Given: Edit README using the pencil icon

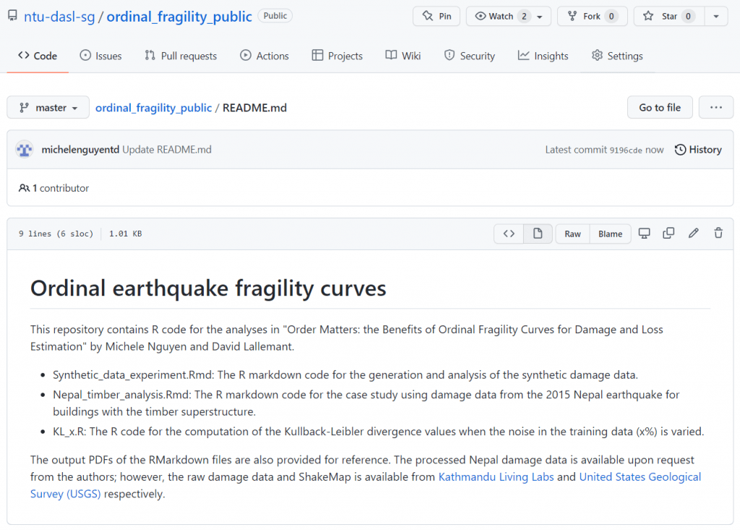Looking at the screenshot, I should 693,233.
